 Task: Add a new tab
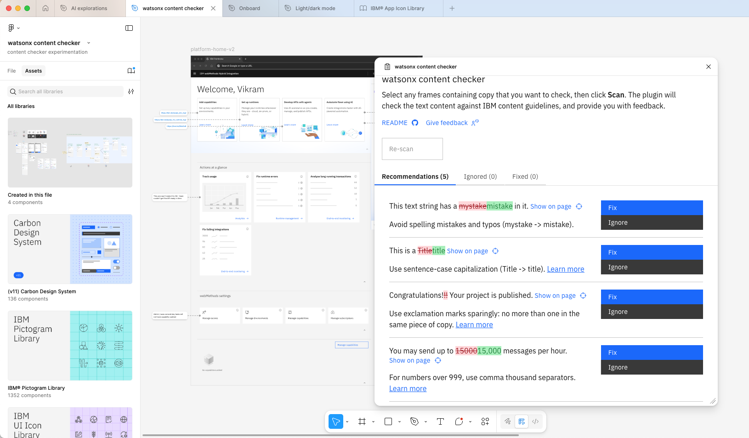coord(452,8)
